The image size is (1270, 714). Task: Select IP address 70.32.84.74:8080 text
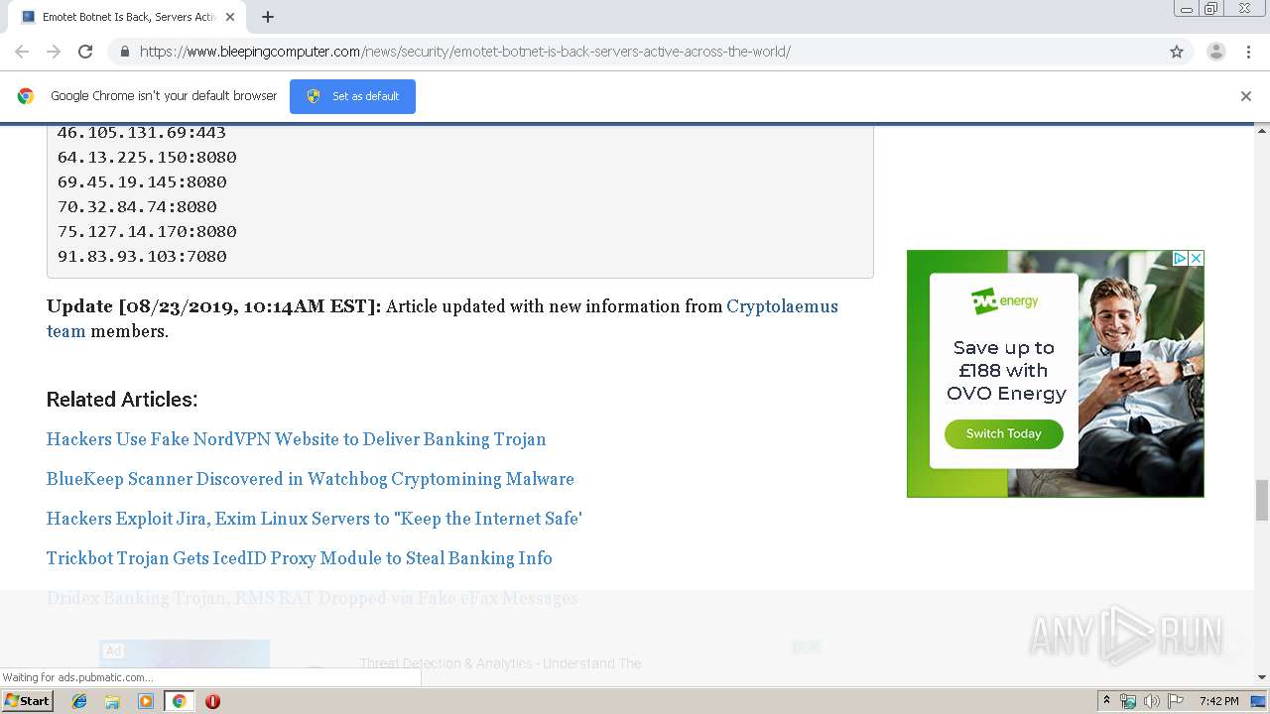(x=137, y=206)
